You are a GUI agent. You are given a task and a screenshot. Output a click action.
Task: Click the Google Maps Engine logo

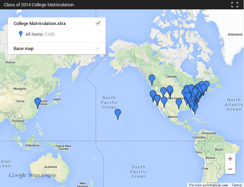click(32, 176)
